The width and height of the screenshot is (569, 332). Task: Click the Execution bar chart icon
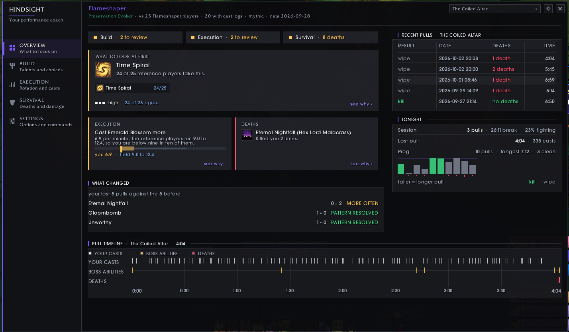(x=12, y=85)
